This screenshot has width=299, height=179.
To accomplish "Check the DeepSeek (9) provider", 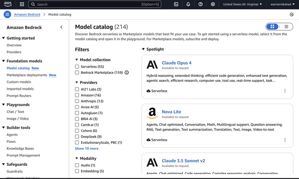I will tap(77, 137).
